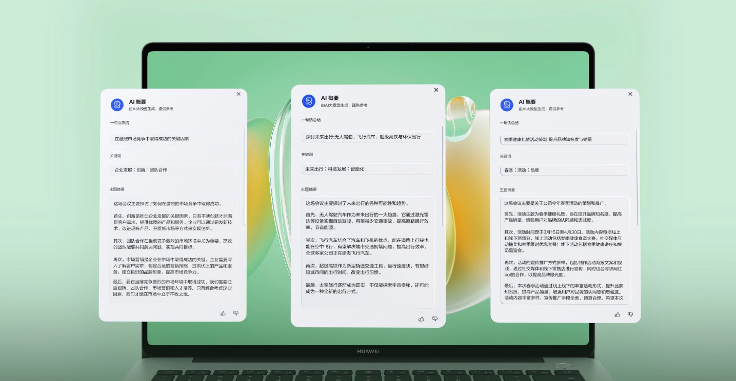Thumbs down the spring campaign summary
Viewport: 736px width, 381px height.
(630, 314)
